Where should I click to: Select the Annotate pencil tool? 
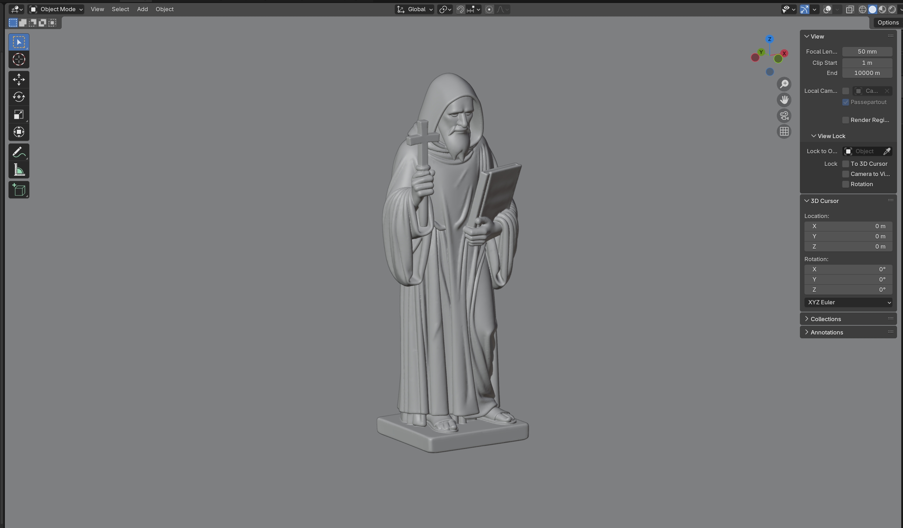tap(19, 152)
